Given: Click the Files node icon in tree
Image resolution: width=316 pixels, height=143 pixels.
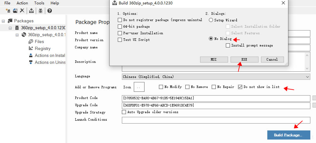Looking at the screenshot, I should [x=31, y=41].
